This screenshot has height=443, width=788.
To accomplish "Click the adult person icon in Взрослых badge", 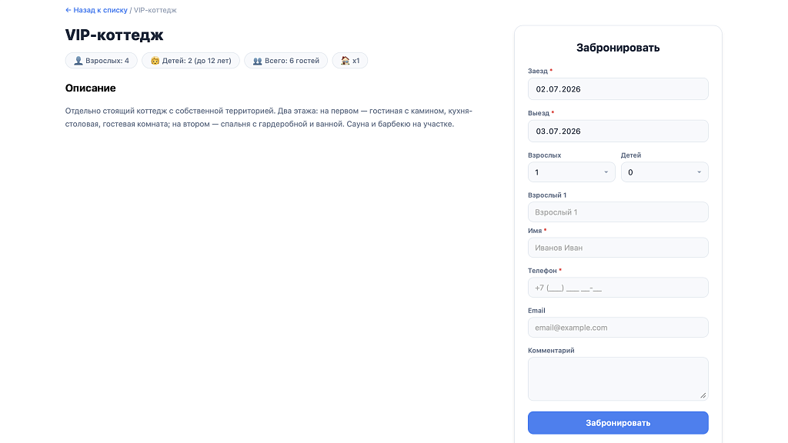I will [x=78, y=61].
